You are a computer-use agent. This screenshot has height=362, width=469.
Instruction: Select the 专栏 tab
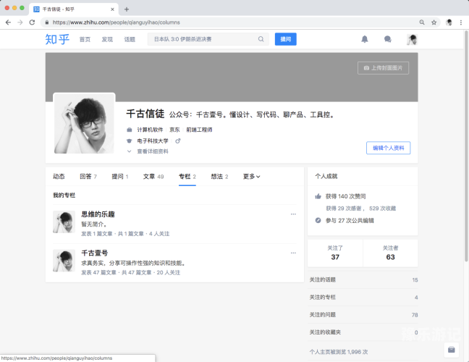pos(187,177)
